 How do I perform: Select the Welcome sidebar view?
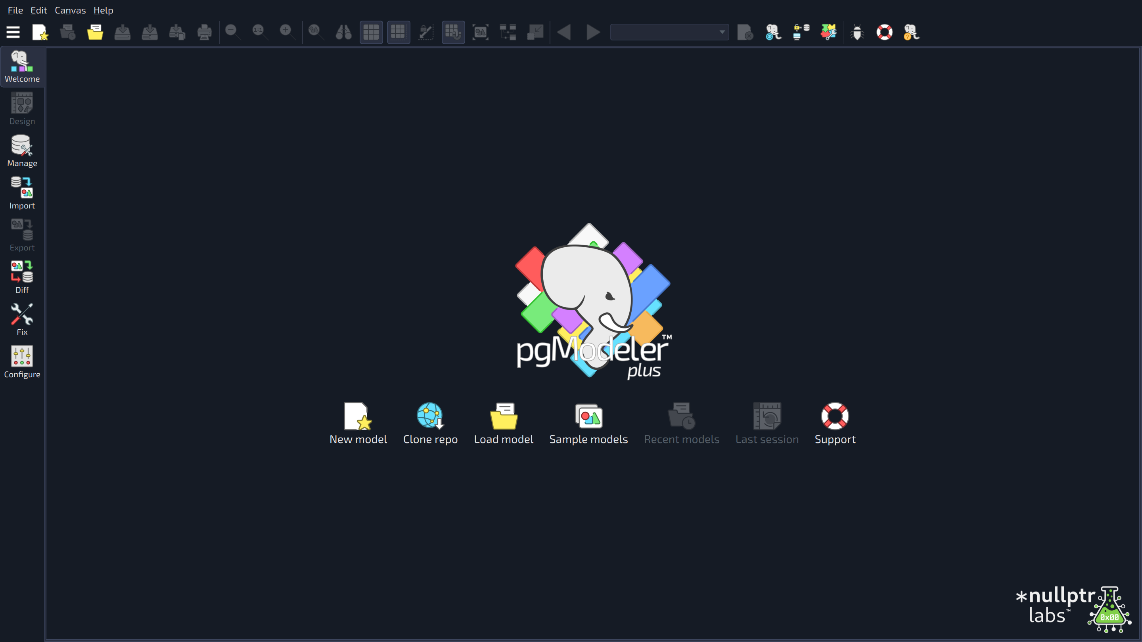click(22, 67)
